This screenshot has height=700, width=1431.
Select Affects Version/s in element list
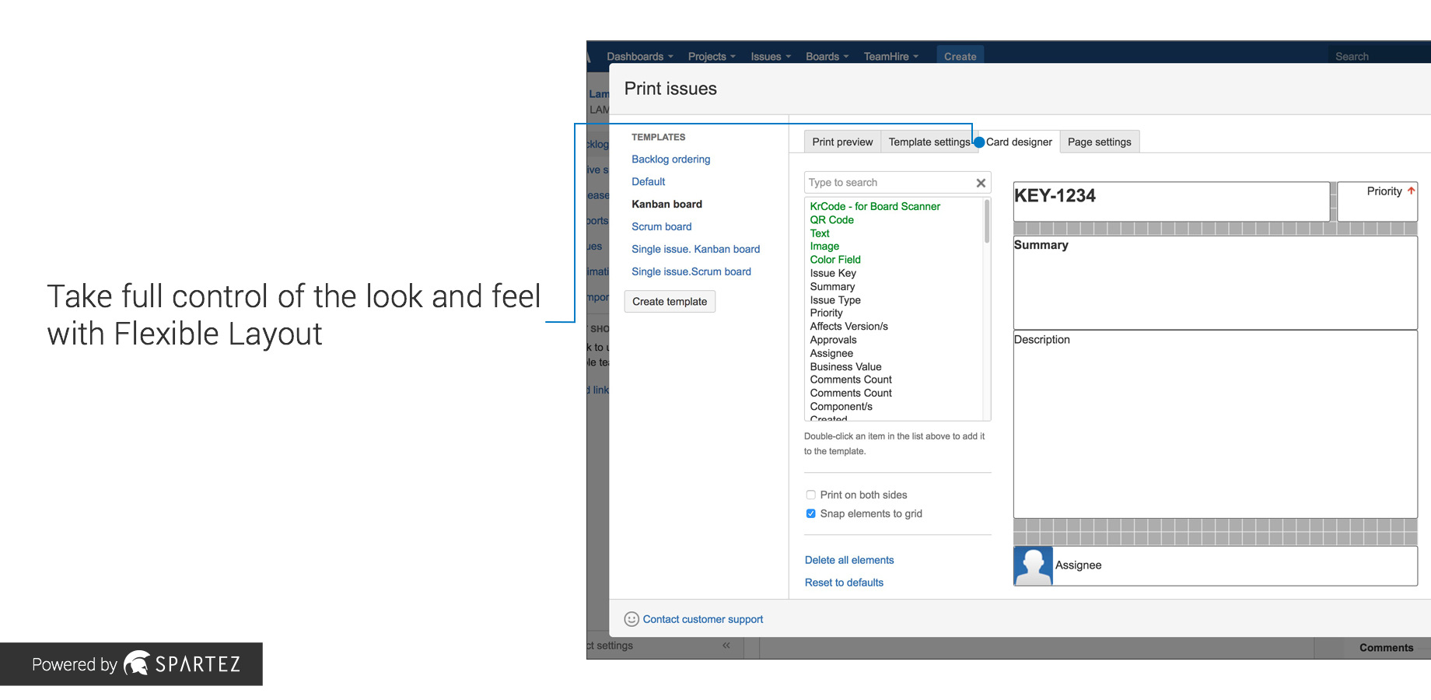tap(848, 327)
